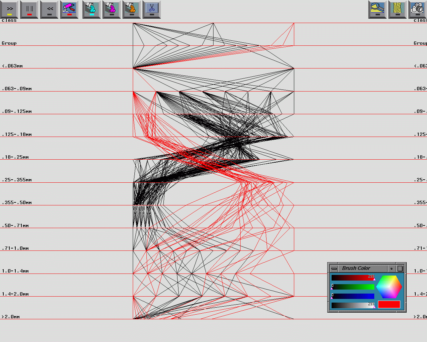The image size is (427, 342).
Task: Click the green channel slider bar
Action: click(353, 287)
